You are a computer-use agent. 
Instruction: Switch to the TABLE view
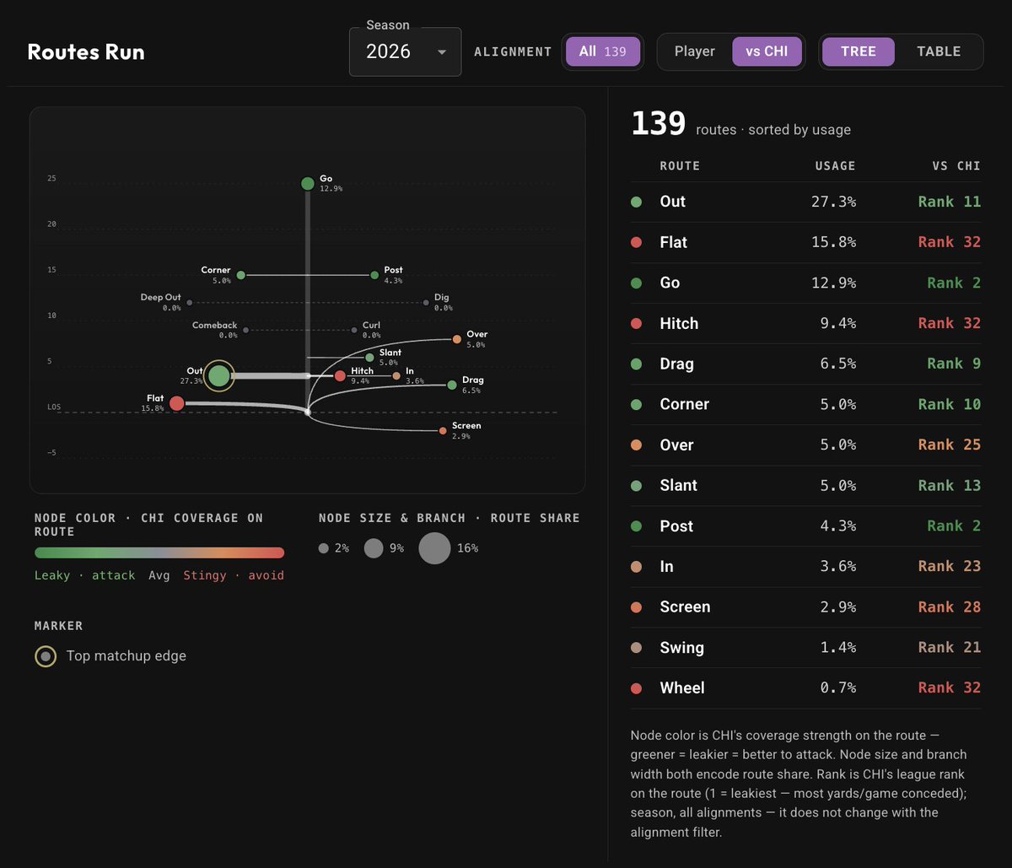point(939,51)
